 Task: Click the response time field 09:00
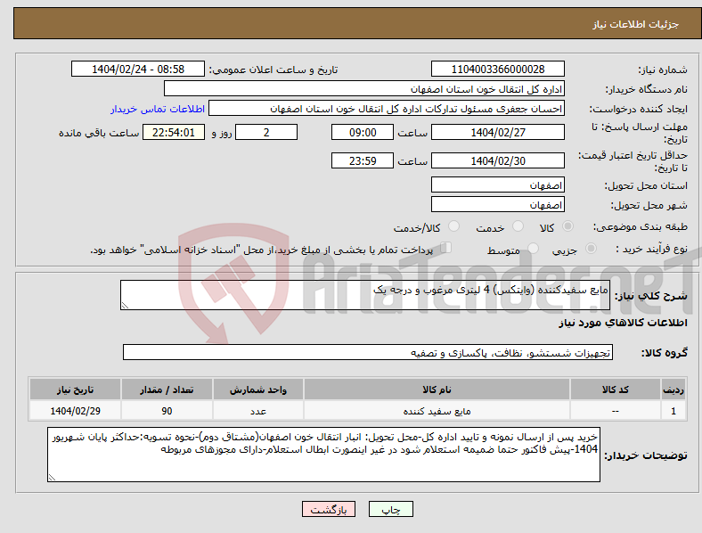pyautogui.click(x=363, y=132)
